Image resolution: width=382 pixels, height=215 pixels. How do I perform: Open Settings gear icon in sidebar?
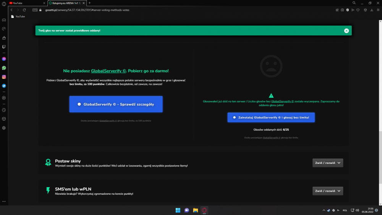pyautogui.click(x=4, y=128)
